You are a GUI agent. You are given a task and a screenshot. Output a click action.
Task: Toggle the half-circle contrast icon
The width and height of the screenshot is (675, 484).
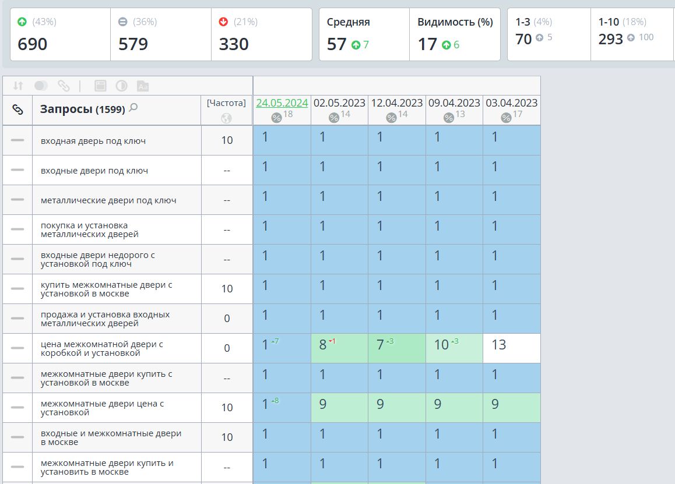(121, 86)
